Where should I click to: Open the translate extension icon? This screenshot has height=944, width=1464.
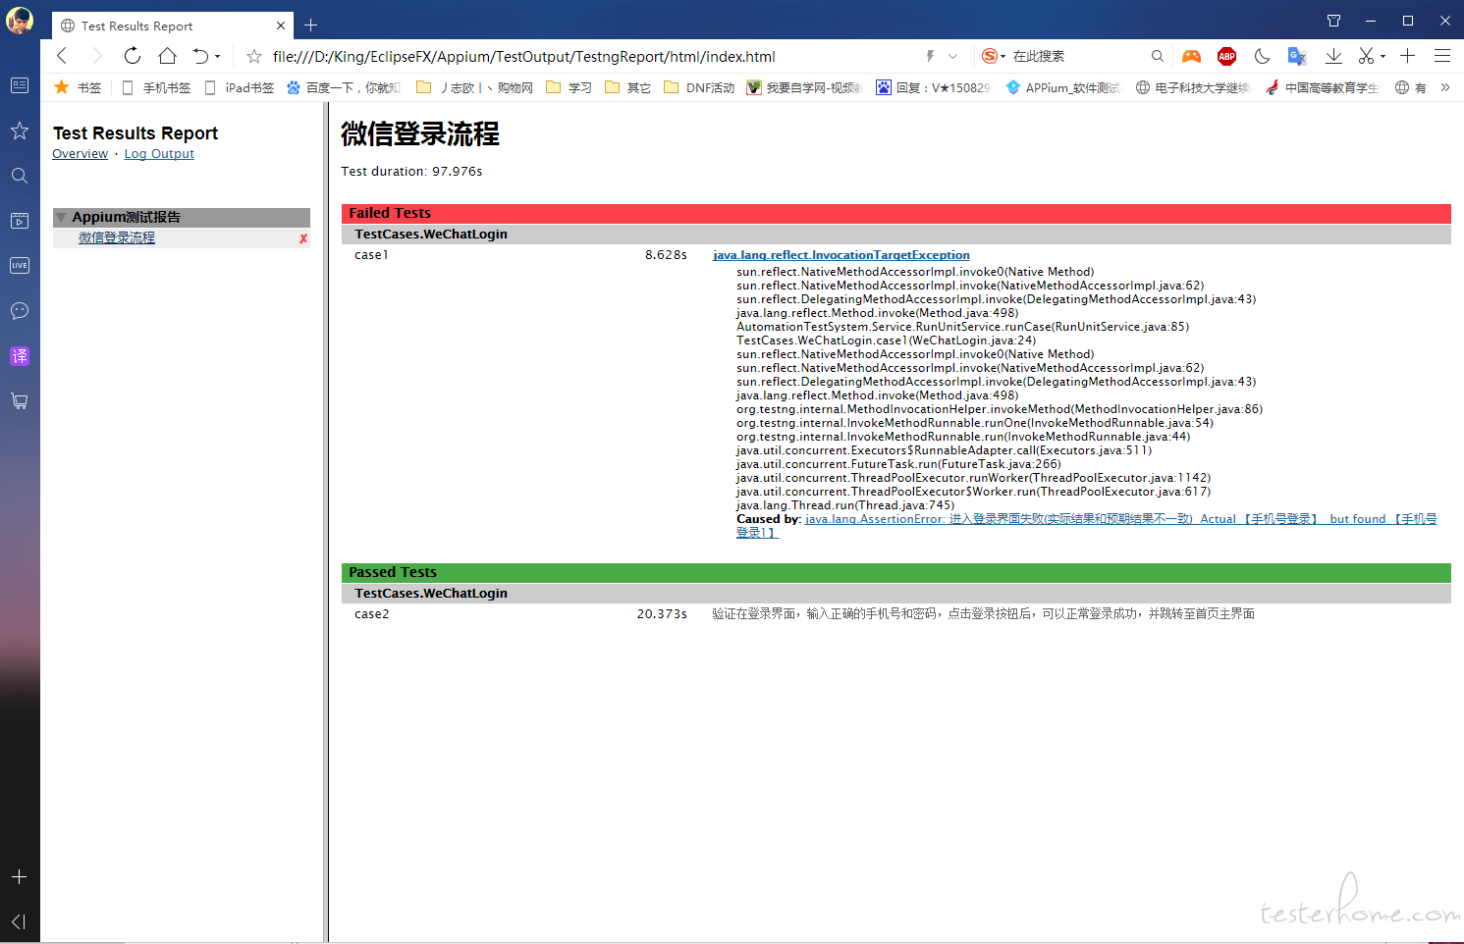1297,56
